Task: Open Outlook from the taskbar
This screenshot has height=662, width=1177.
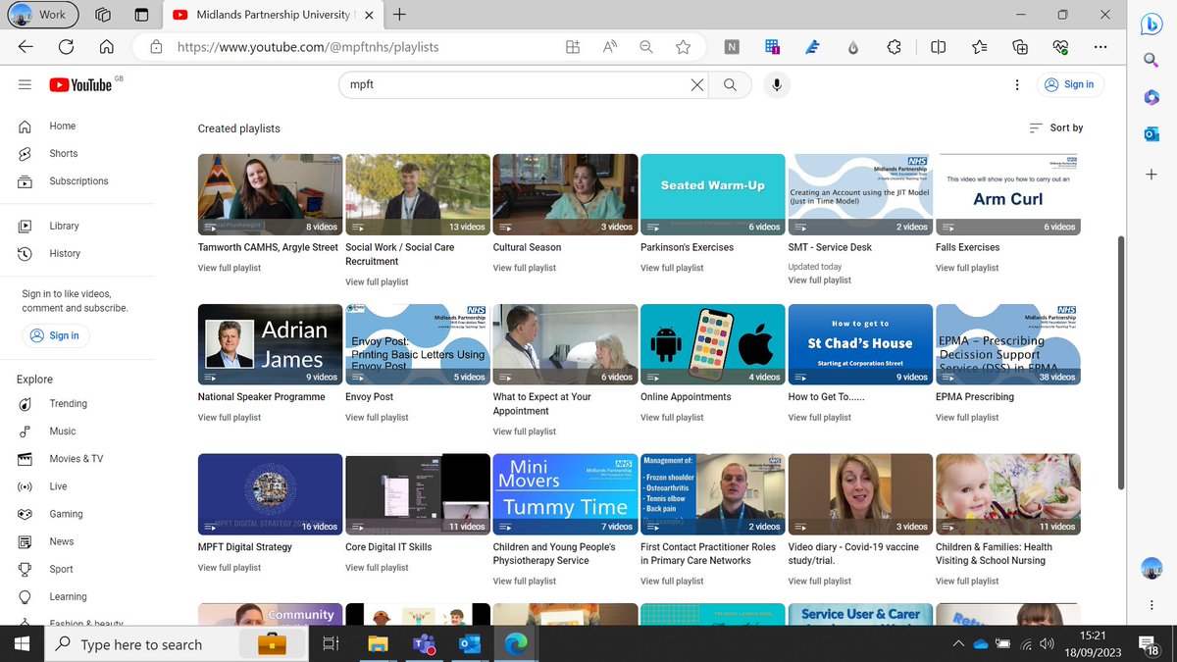Action: pyautogui.click(x=469, y=643)
